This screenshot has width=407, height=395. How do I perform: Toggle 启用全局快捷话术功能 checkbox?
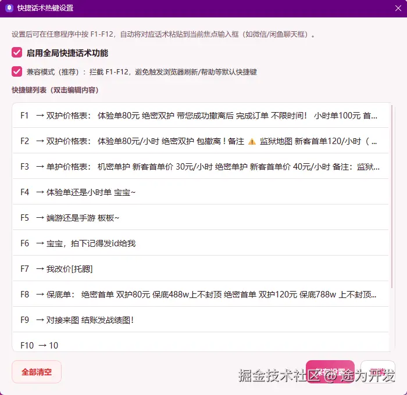click(17, 53)
